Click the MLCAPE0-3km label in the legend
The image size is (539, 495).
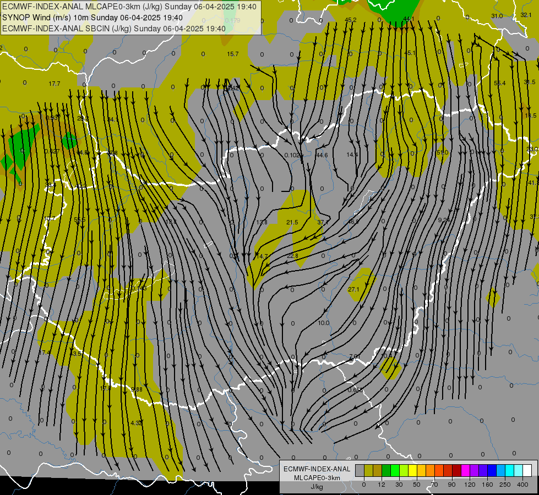pos(317,478)
